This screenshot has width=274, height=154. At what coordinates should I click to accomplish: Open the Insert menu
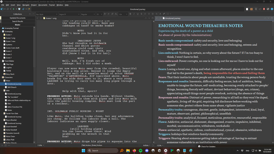click(x=13, y=5)
